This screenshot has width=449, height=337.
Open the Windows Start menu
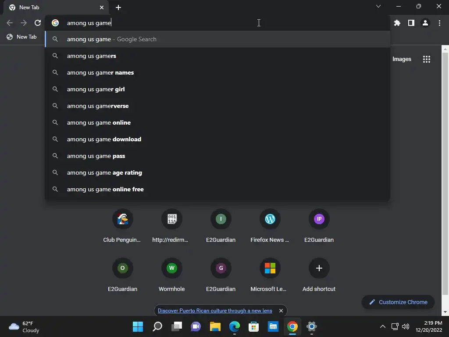[138, 326]
